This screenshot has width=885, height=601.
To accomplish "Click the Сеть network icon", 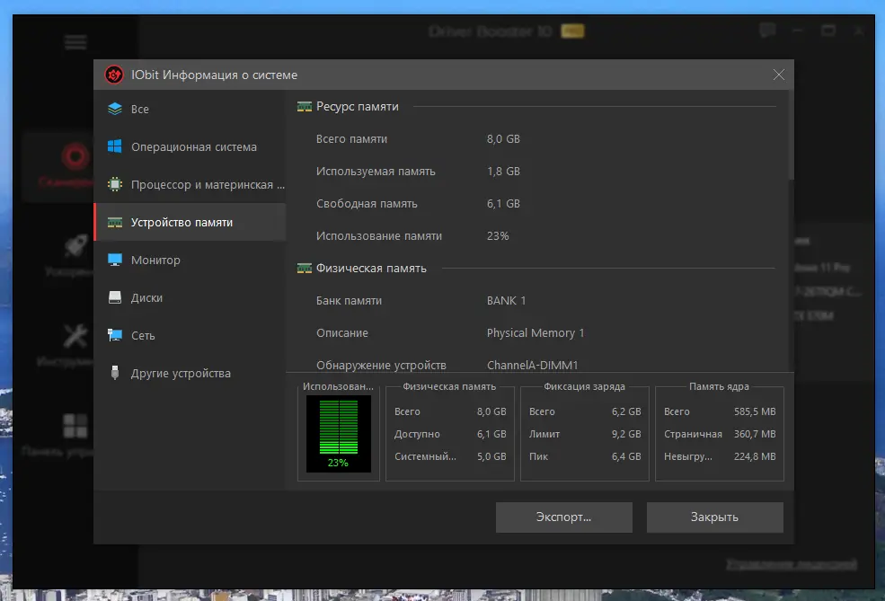I will tap(115, 335).
